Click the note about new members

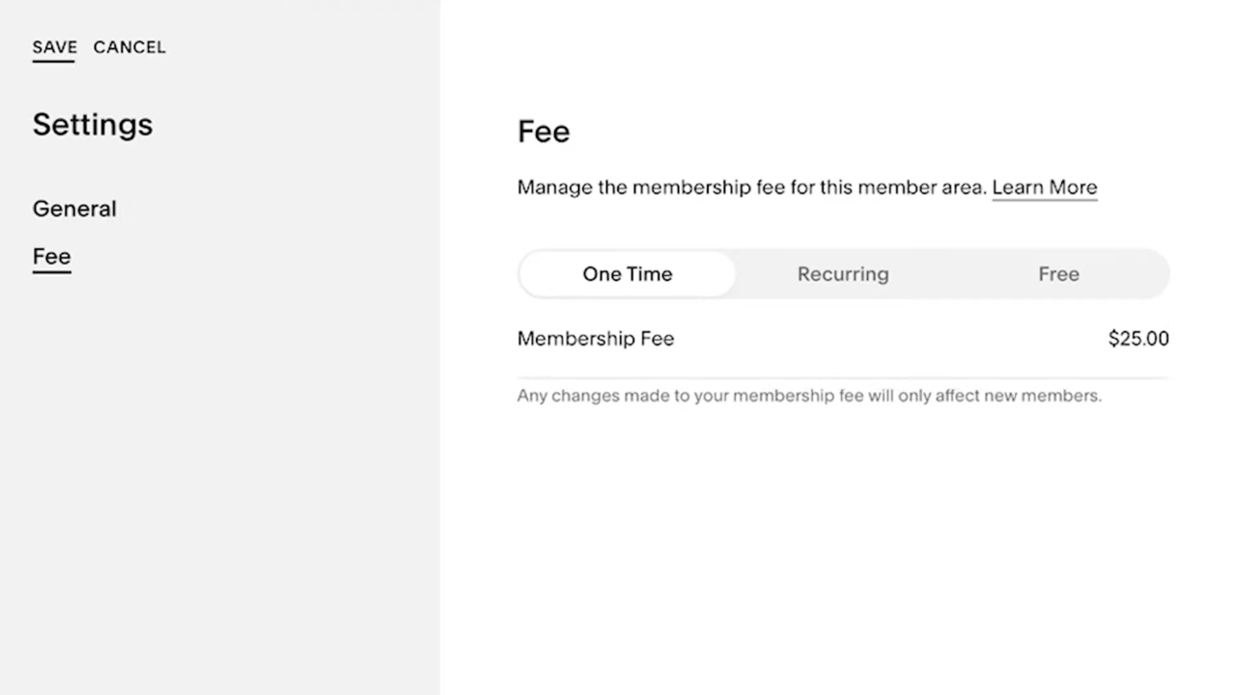(x=809, y=396)
